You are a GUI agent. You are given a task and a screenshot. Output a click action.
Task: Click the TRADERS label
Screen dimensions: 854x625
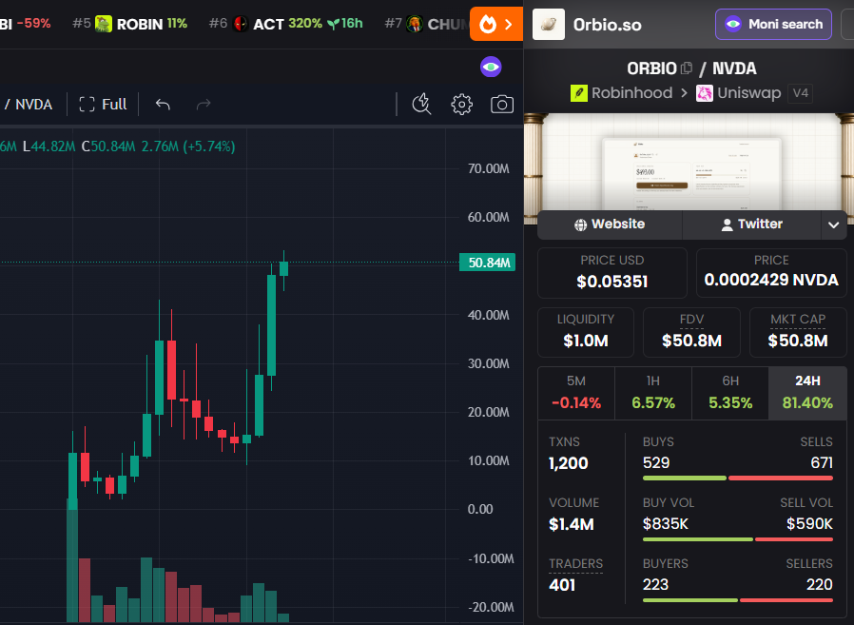click(575, 564)
